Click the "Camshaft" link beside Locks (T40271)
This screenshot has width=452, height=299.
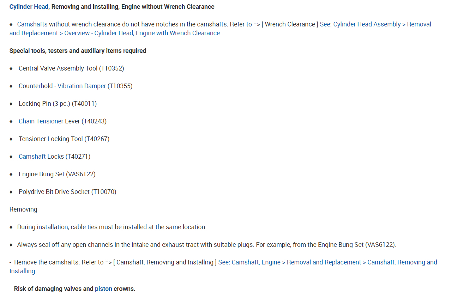point(32,157)
